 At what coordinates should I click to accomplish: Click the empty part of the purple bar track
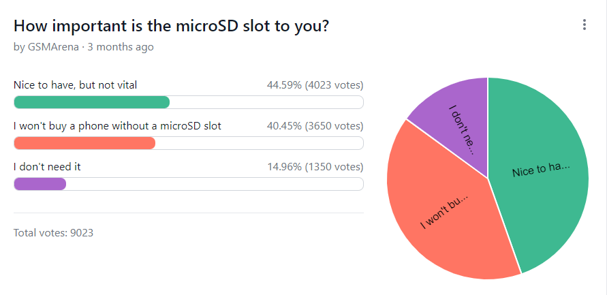pos(215,184)
